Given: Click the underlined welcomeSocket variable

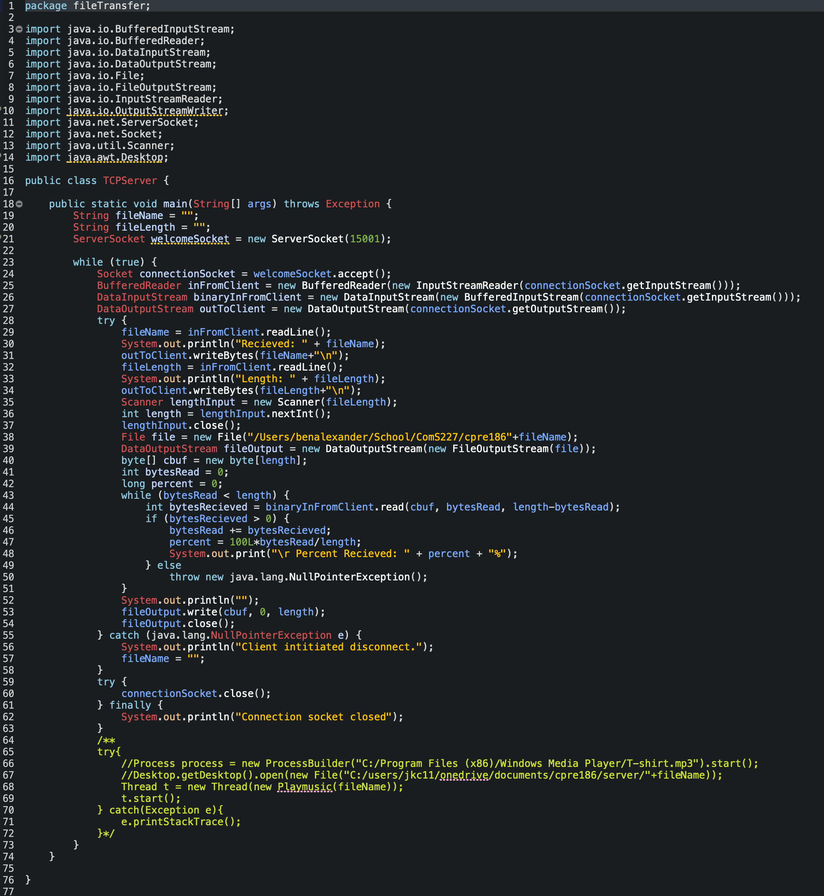Looking at the screenshot, I should (190, 239).
